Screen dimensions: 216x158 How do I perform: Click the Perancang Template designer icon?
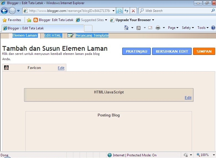pyautogui.click(x=71, y=35)
